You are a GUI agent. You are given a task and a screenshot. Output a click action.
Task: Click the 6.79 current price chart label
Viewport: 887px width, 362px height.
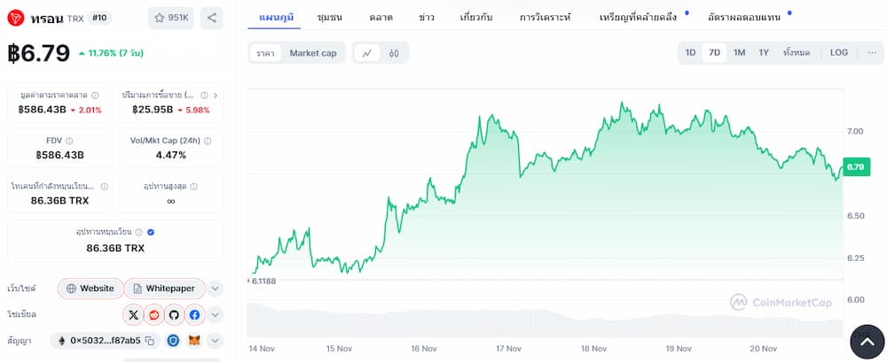pyautogui.click(x=857, y=167)
